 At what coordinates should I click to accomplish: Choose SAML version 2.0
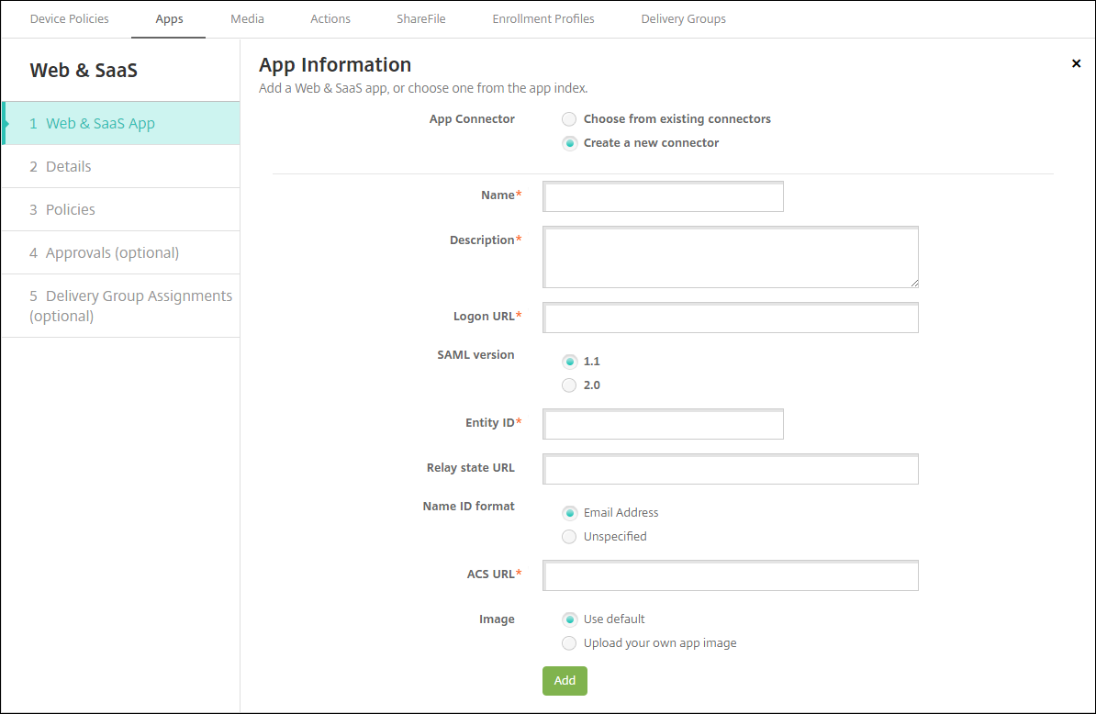click(569, 385)
